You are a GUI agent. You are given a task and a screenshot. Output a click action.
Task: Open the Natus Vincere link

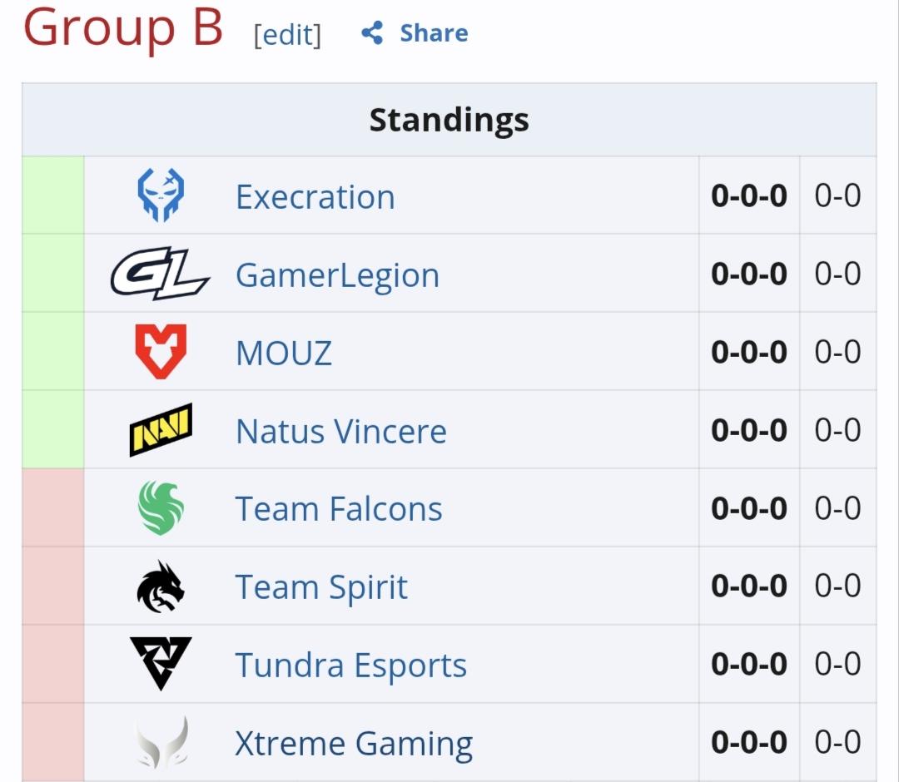[x=341, y=431]
